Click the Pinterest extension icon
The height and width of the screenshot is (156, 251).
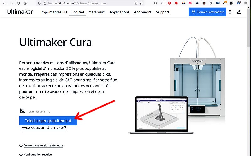coord(169,3)
